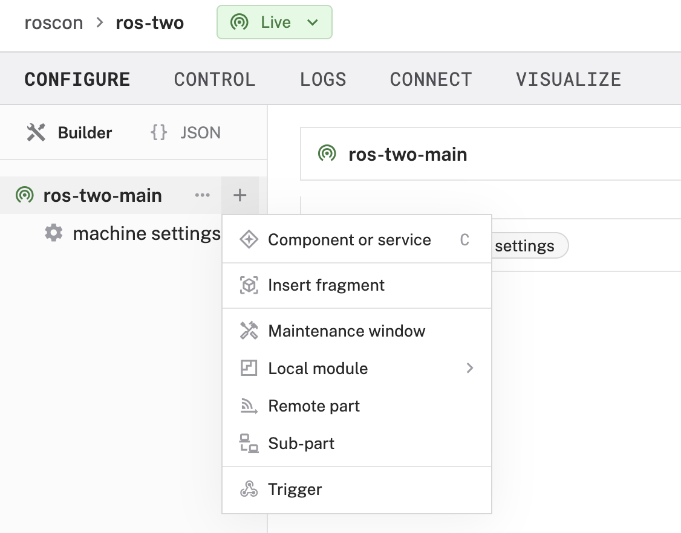Switch to JSON mode
Viewport: 681px width, 533px height.
186,132
